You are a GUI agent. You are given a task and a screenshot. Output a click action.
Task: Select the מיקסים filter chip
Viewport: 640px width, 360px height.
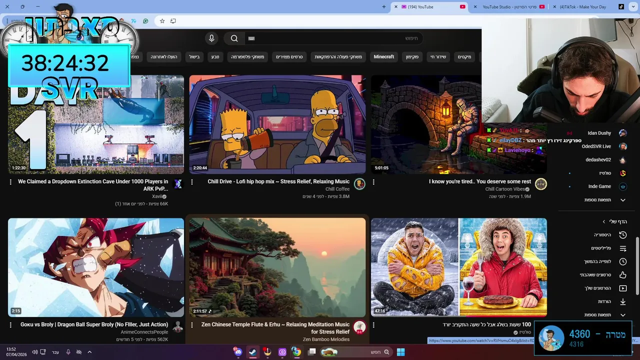464,57
